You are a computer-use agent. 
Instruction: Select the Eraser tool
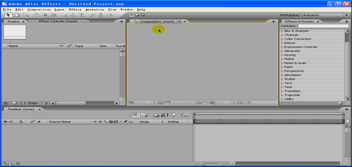pyautogui.click(x=109, y=15)
